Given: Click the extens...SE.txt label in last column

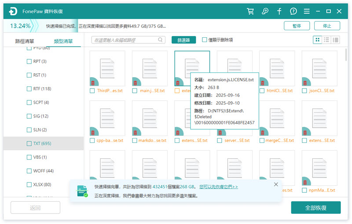Looking at the screenshot, I should click(x=322, y=140).
